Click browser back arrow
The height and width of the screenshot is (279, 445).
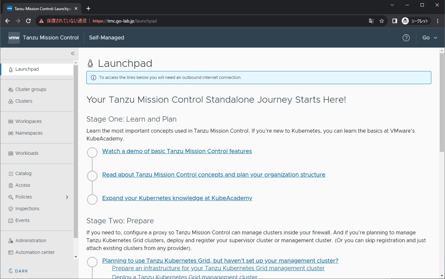7,21
